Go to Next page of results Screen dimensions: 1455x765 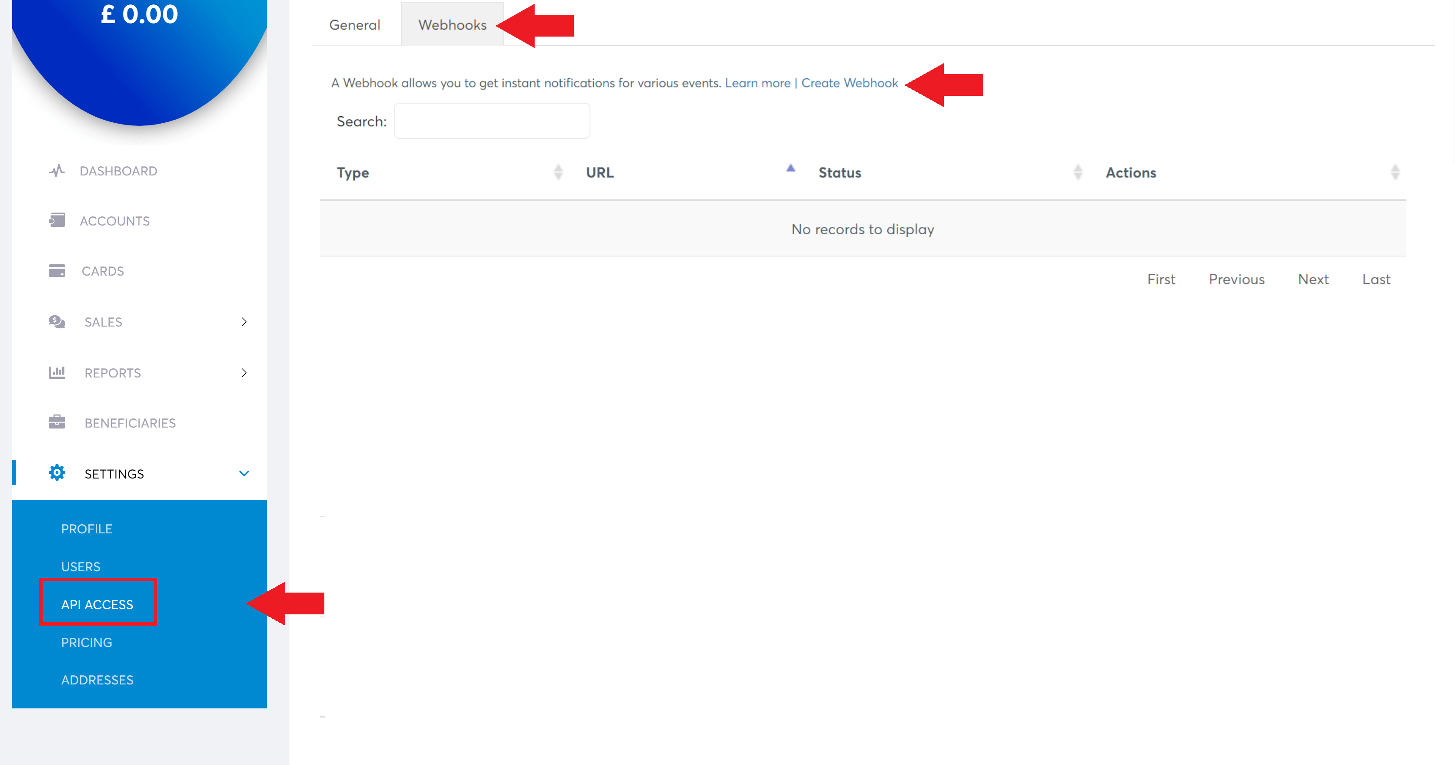point(1313,279)
